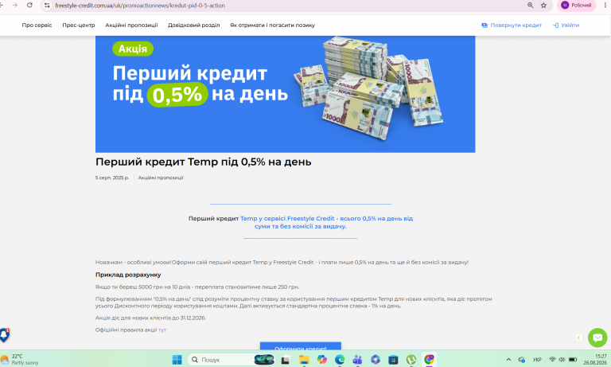
Task: Click the Оформити кредит button
Action: pyautogui.click(x=301, y=346)
